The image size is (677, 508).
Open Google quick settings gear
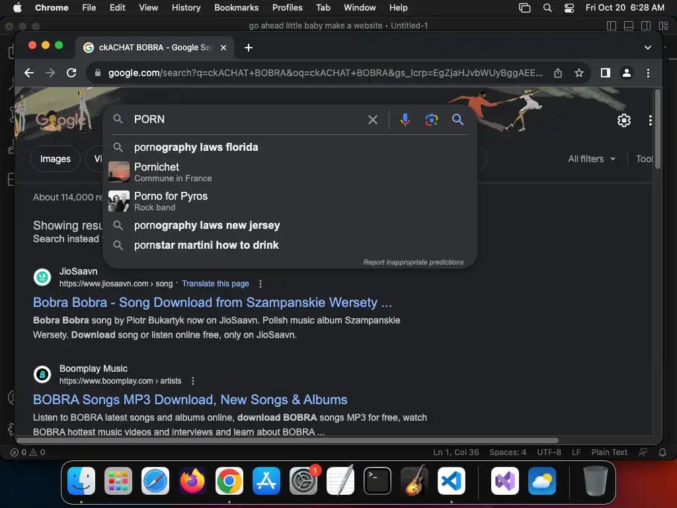[x=624, y=120]
